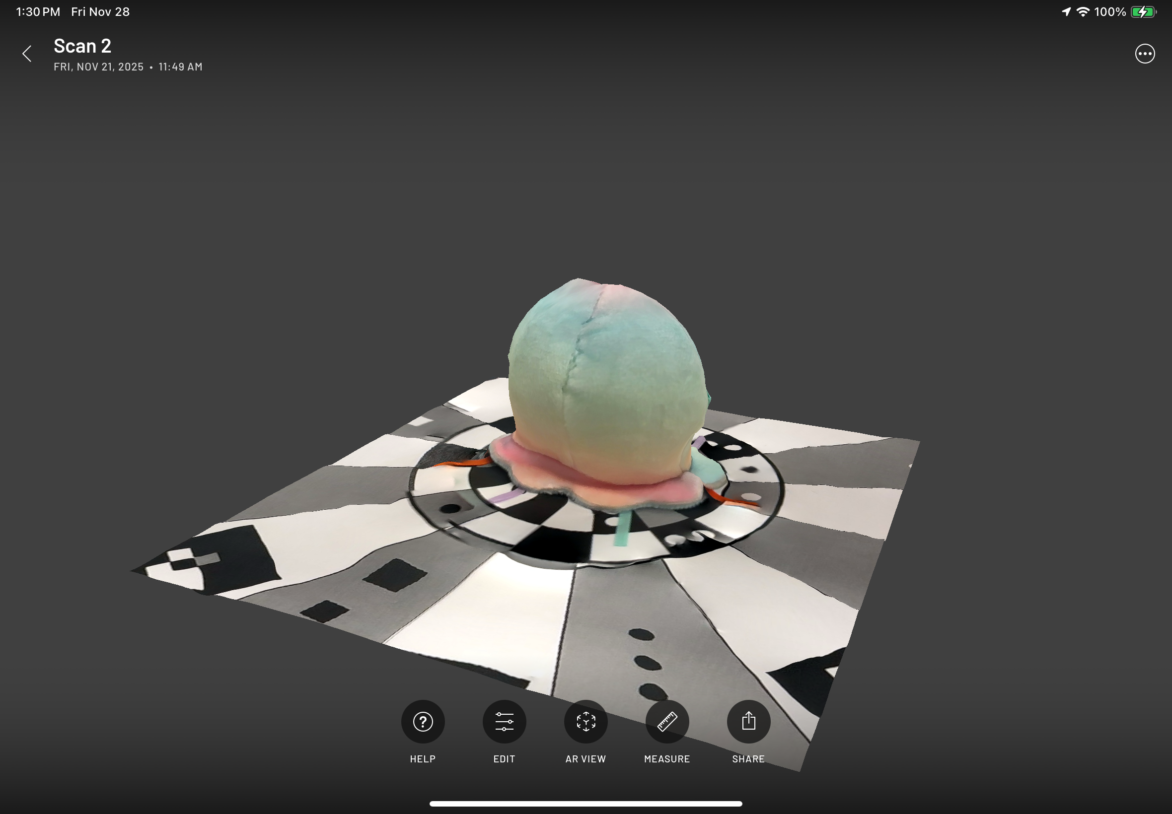
Task: Click the adjustment sliders icon above EDIT
Action: [x=504, y=722]
